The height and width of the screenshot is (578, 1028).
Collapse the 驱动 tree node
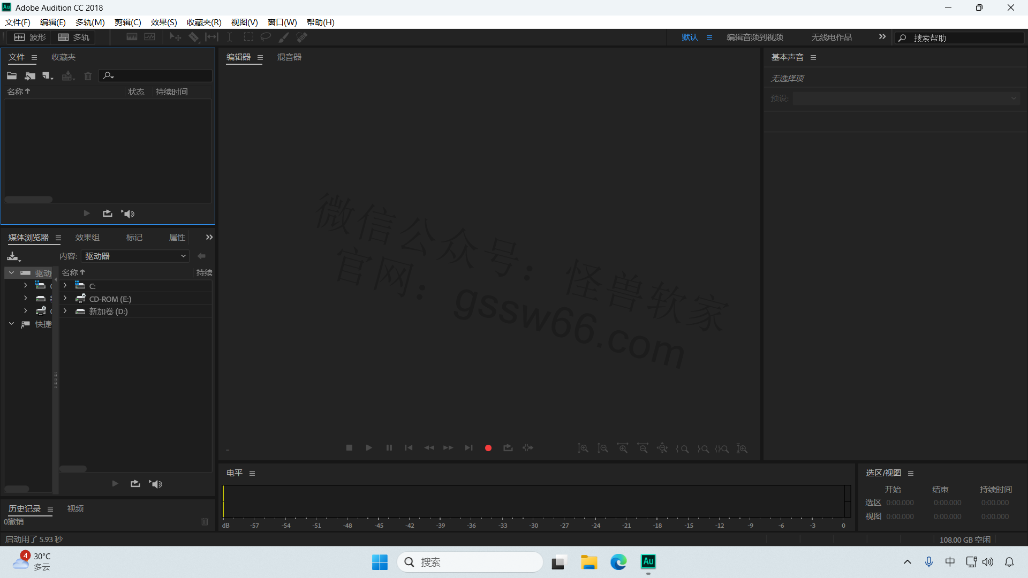tap(11, 273)
